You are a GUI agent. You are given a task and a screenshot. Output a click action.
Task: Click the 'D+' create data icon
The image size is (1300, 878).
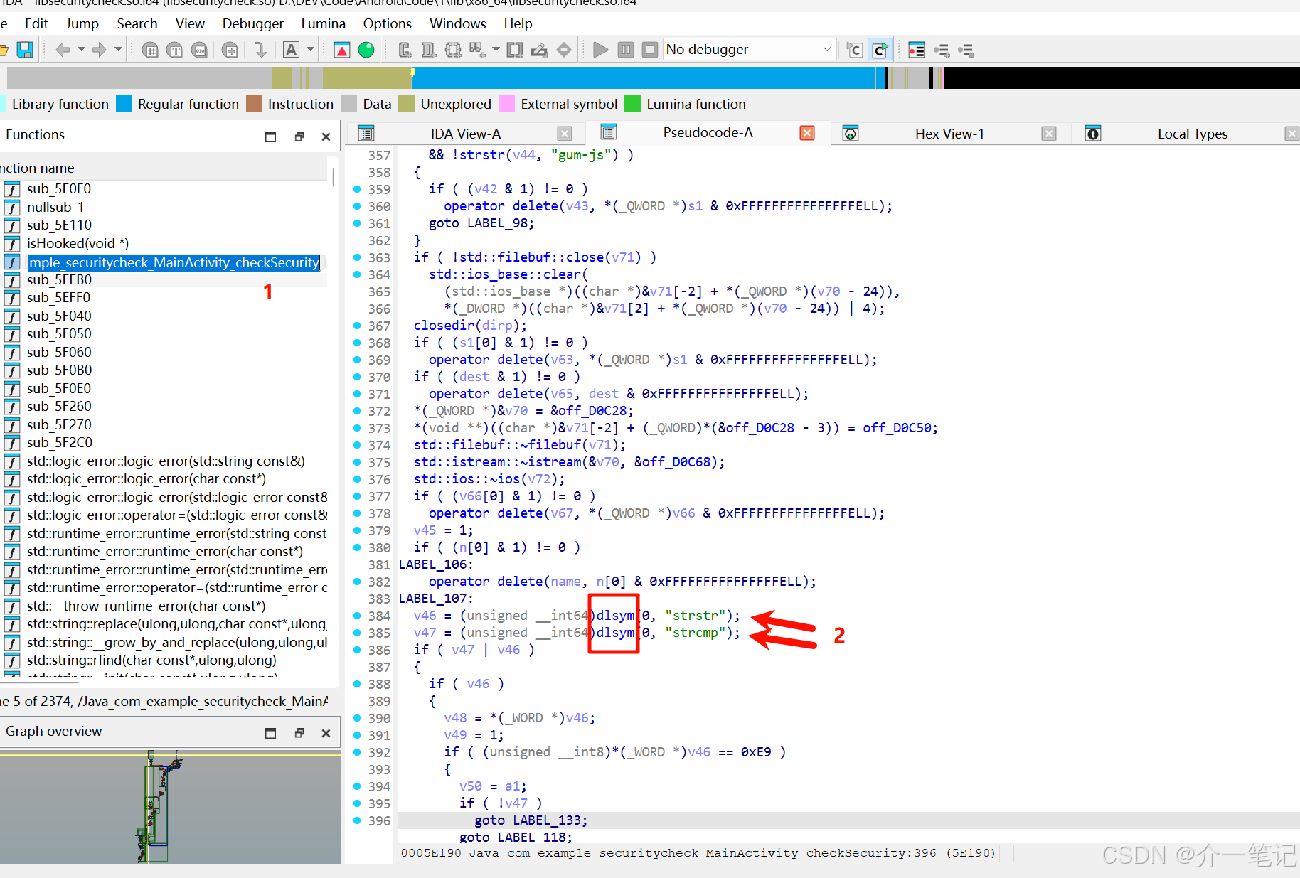(x=429, y=50)
